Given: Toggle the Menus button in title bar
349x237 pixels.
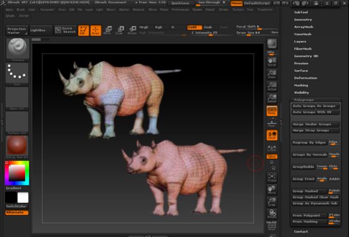Looking at the screenshot, I should 236,3.
